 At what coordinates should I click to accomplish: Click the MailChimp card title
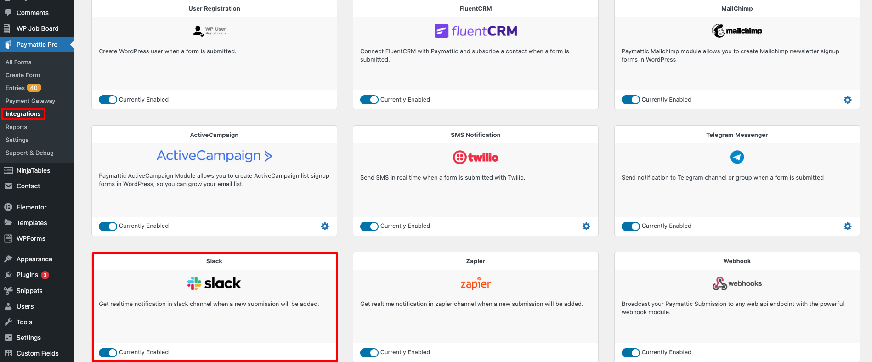click(x=737, y=8)
